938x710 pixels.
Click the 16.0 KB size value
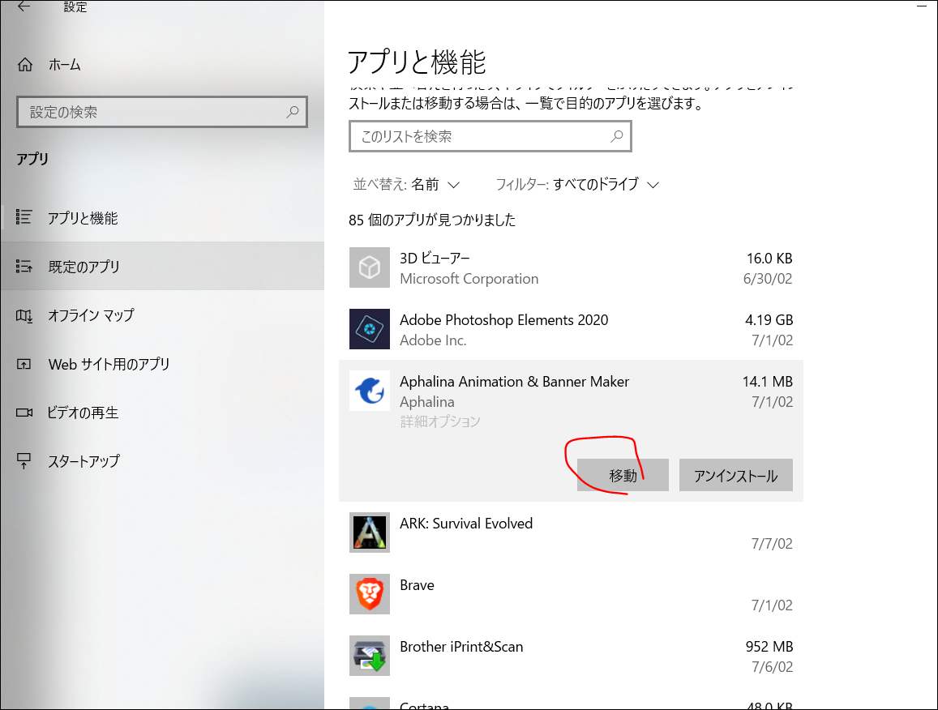pyautogui.click(x=769, y=259)
